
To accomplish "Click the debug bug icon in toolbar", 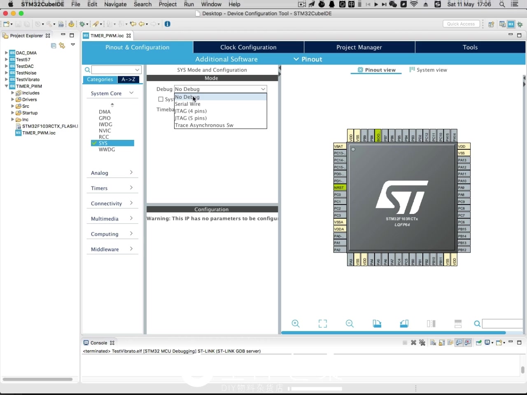I will (82, 24).
